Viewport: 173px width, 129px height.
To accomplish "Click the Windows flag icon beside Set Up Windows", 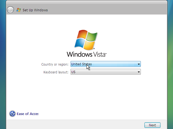I will click(x=19, y=10).
